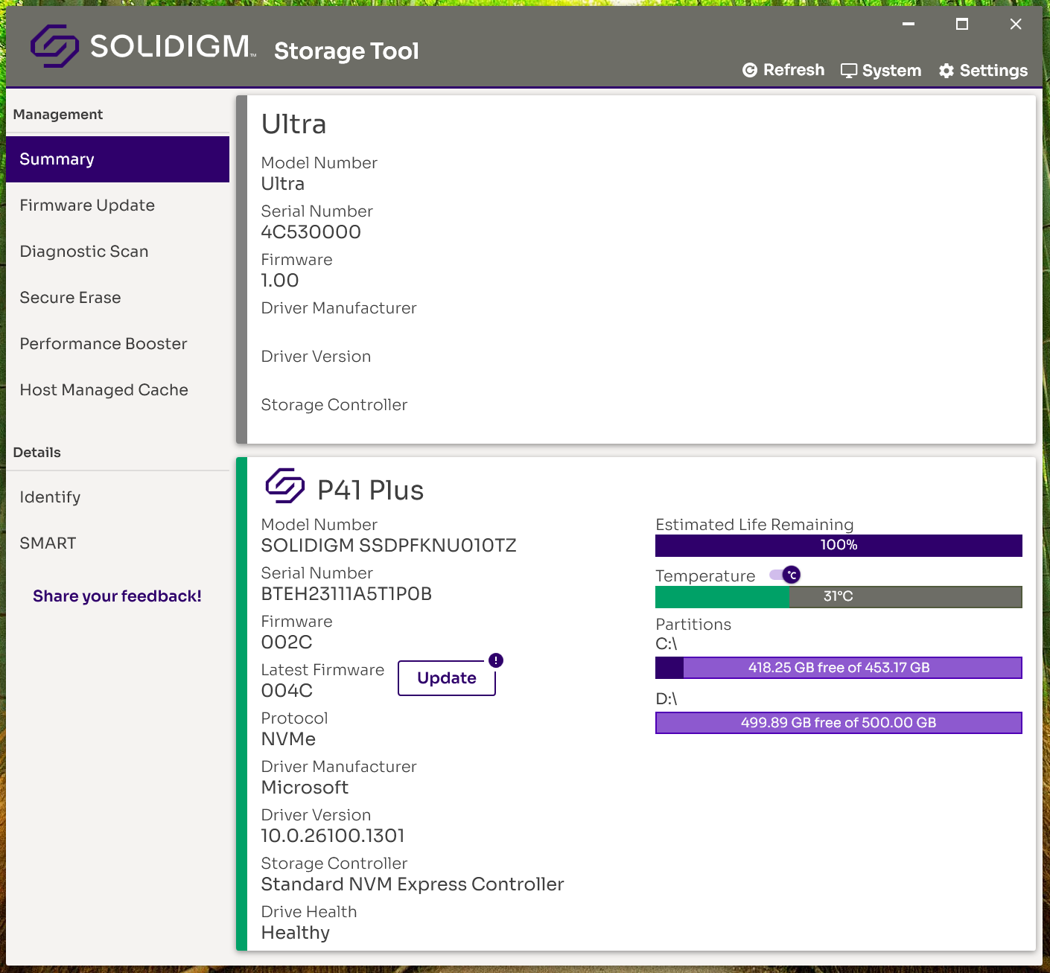The image size is (1050, 973).
Task: Click the current firmware value 002C
Action: 287,642
